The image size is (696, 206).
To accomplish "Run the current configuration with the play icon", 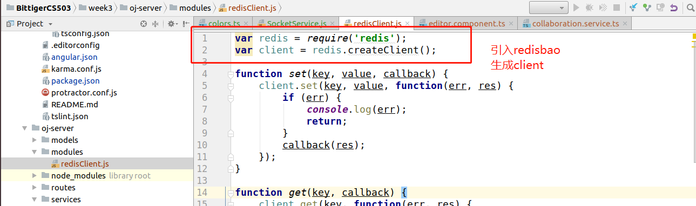I will coord(576,8).
